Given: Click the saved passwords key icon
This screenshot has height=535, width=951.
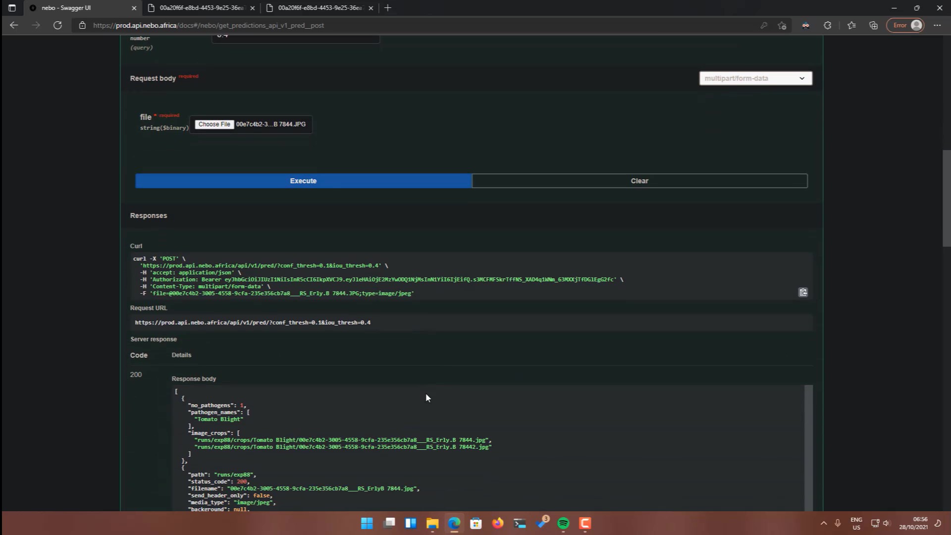Looking at the screenshot, I should pos(764,25).
